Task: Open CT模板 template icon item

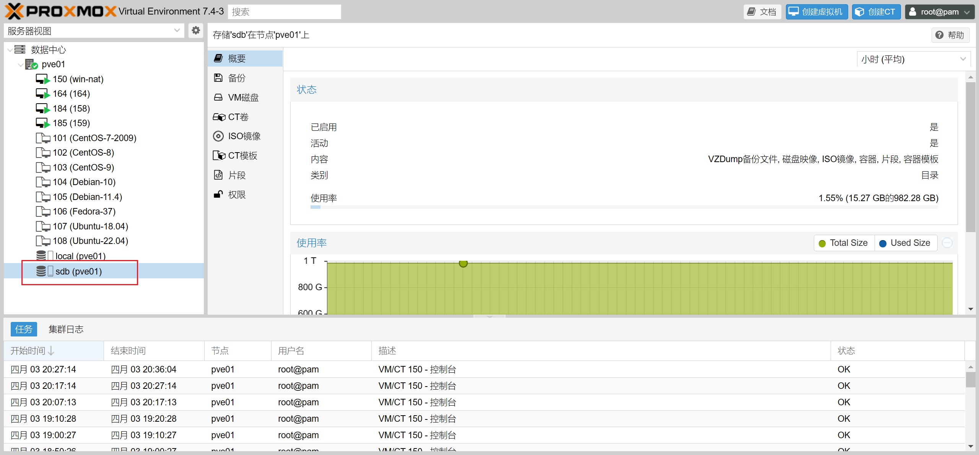Action: coord(219,156)
